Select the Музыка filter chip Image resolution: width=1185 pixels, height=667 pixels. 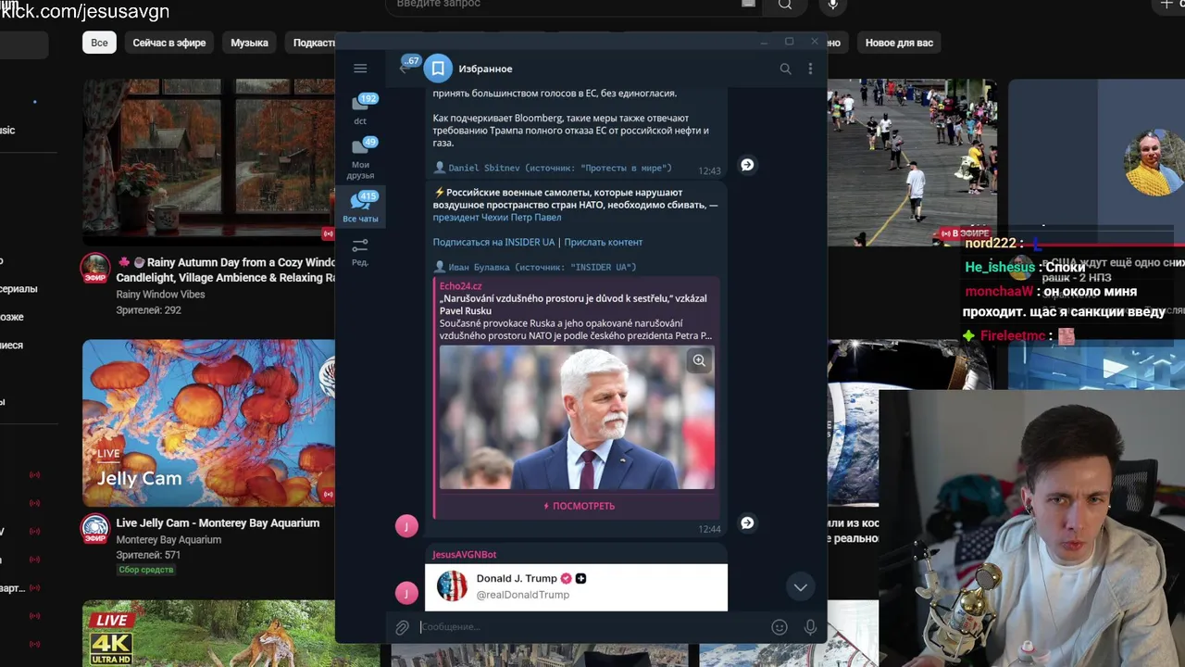tap(249, 43)
